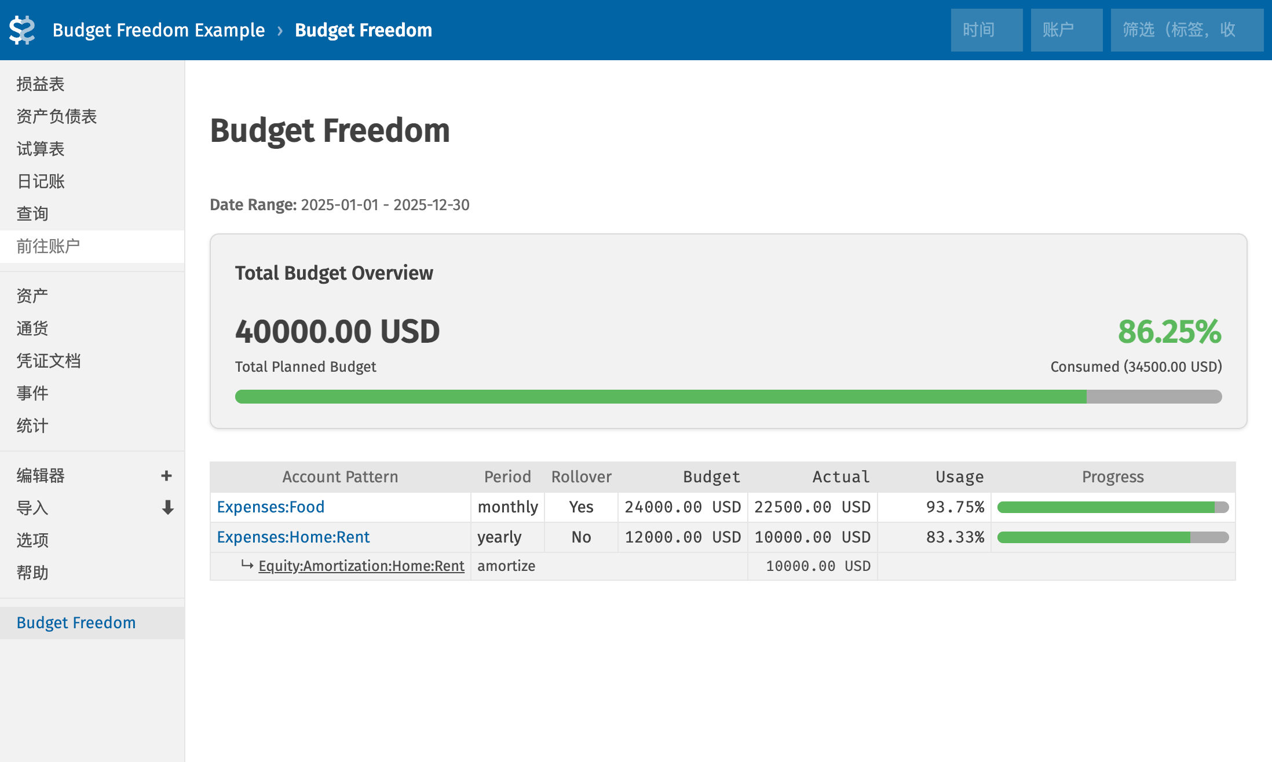Open the 损益表 income statement page

pos(41,85)
